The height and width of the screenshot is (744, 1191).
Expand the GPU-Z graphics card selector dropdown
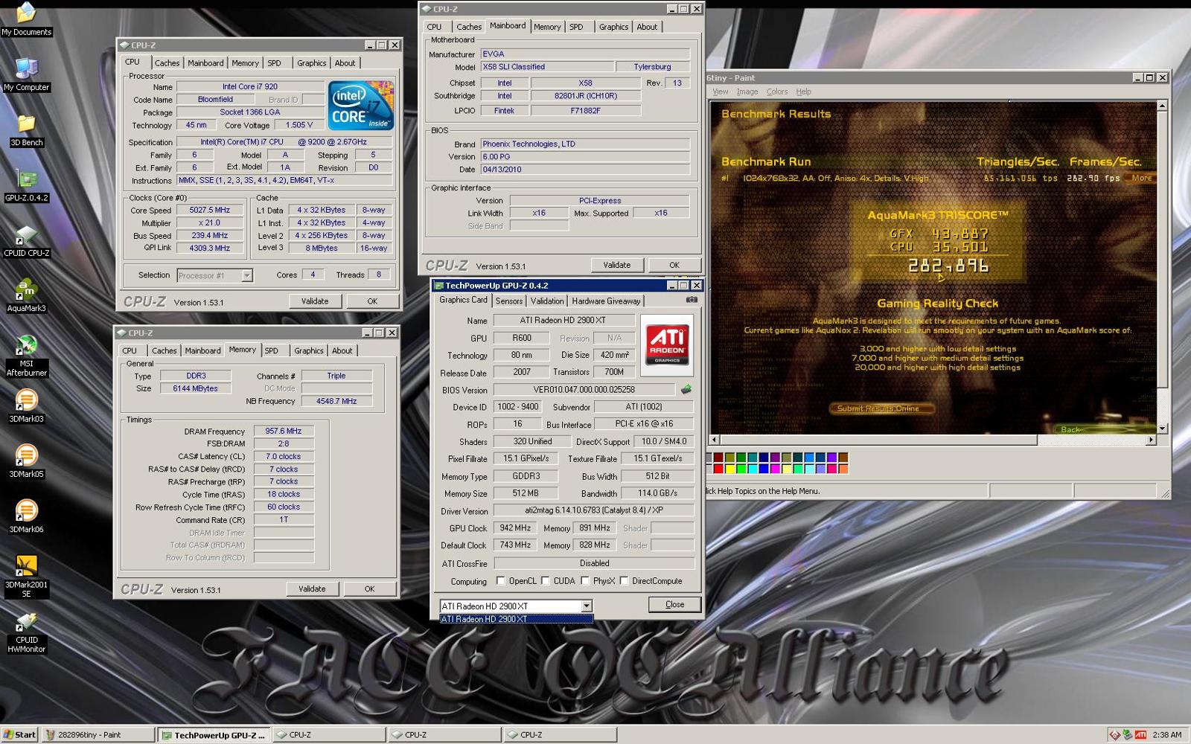tap(587, 606)
